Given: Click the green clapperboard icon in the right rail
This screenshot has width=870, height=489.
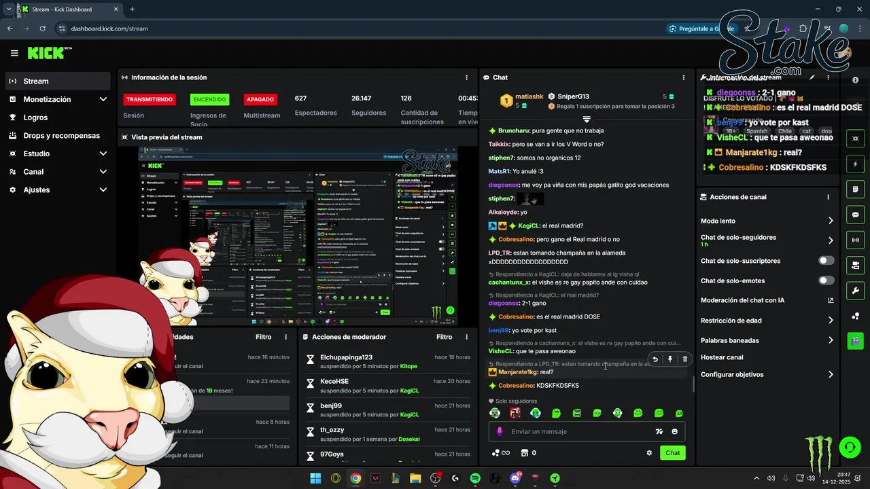Looking at the screenshot, I should click(855, 341).
